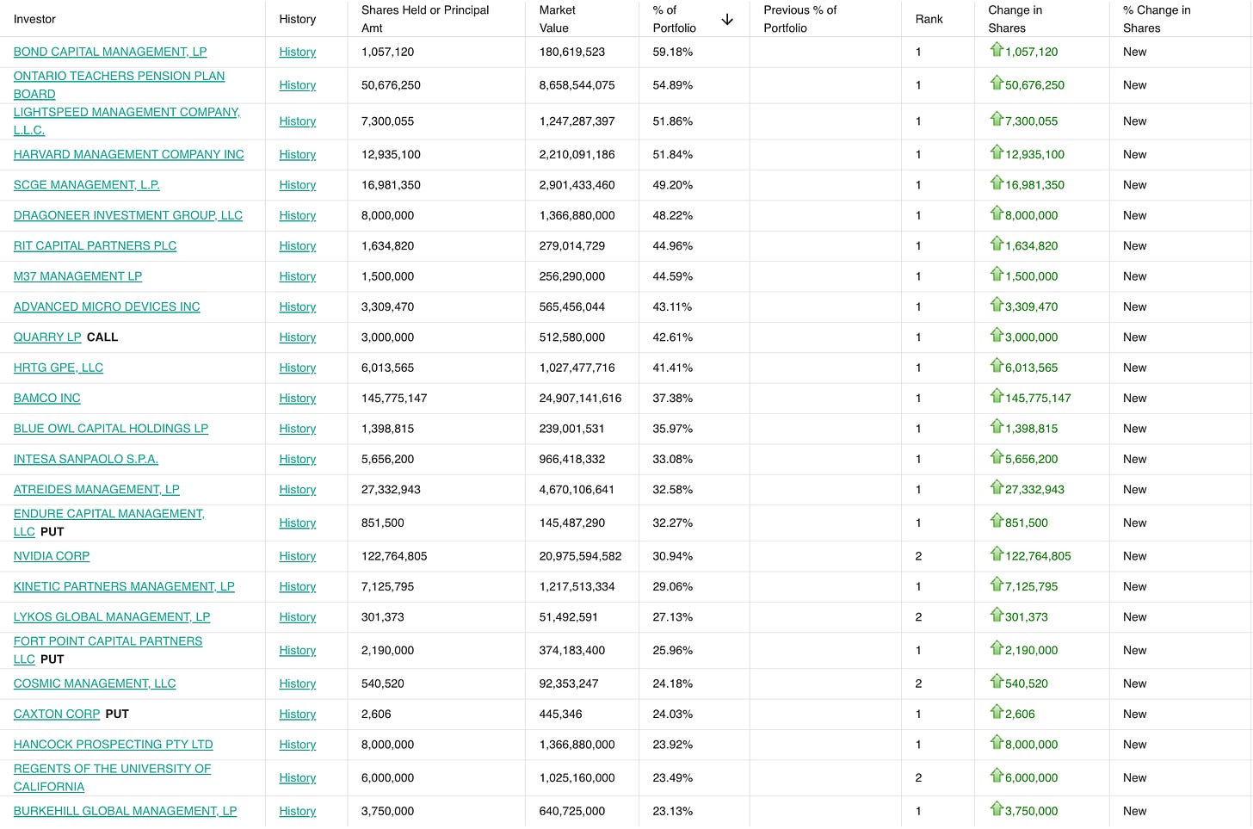The width and height of the screenshot is (1253, 829).
Task: Sort by the Investor column header
Action: (x=34, y=19)
